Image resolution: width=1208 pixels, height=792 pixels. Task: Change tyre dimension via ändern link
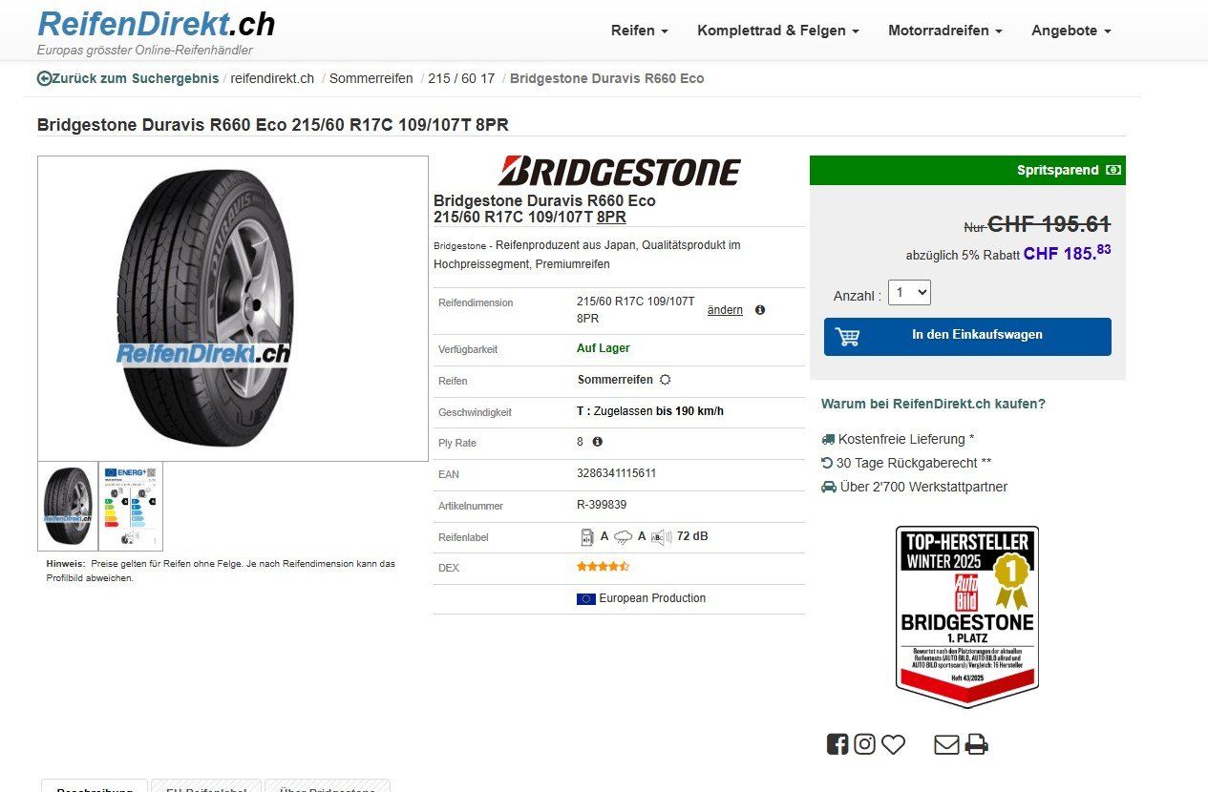(725, 310)
